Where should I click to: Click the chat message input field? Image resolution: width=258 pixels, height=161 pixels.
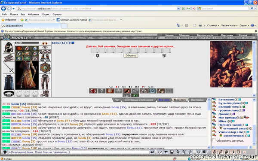78,152
